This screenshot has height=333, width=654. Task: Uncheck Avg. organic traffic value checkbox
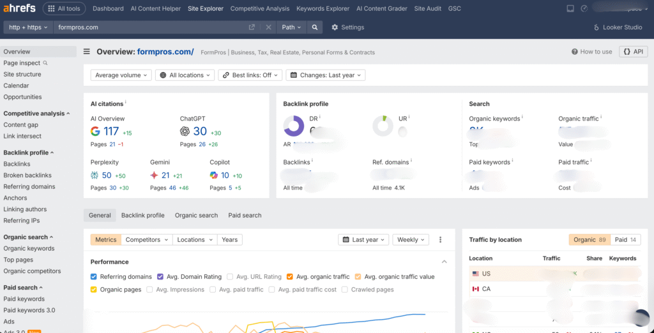pos(358,277)
